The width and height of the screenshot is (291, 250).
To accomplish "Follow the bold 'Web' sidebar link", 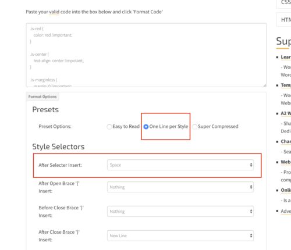I will (286, 162).
